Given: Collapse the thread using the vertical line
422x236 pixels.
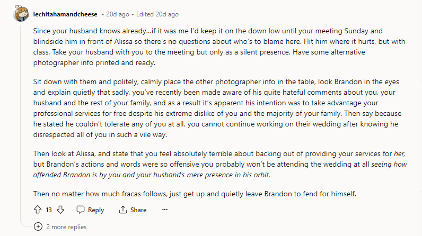Looking at the screenshot, I should [21, 121].
